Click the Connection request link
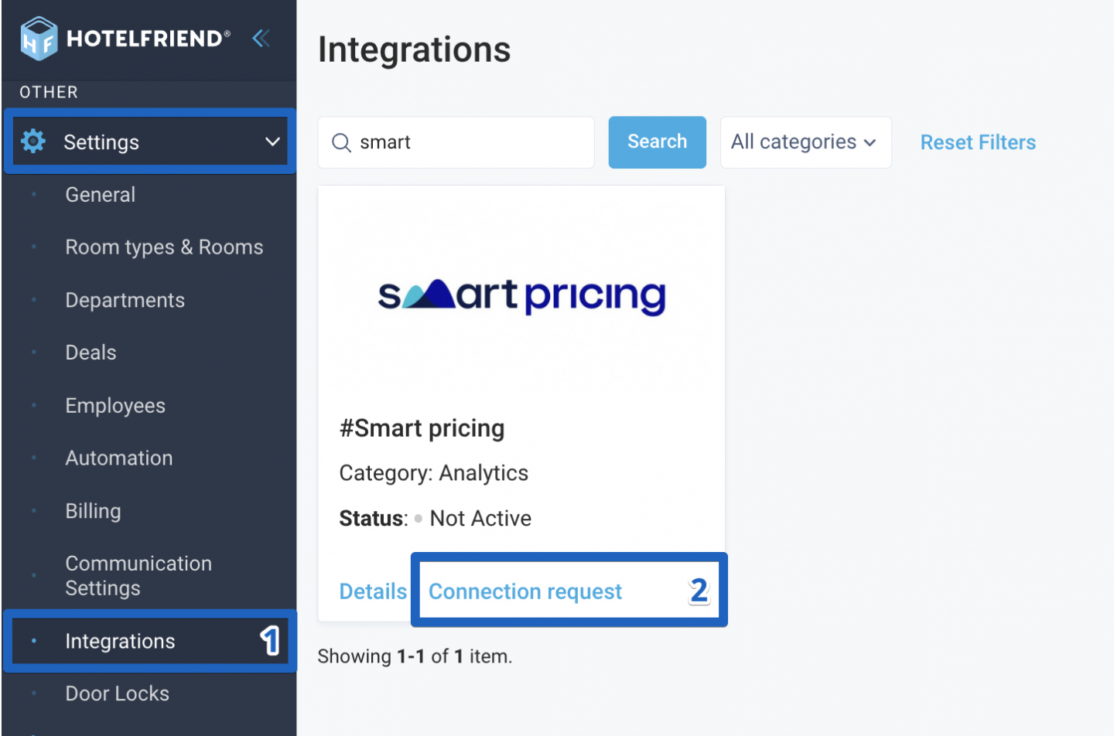Screen dimensions: 1114x736 (x=525, y=591)
